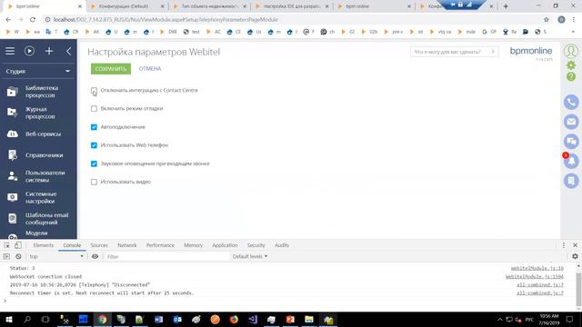Switch to the Memory tab
This screenshot has height=327, width=582.
(193, 245)
